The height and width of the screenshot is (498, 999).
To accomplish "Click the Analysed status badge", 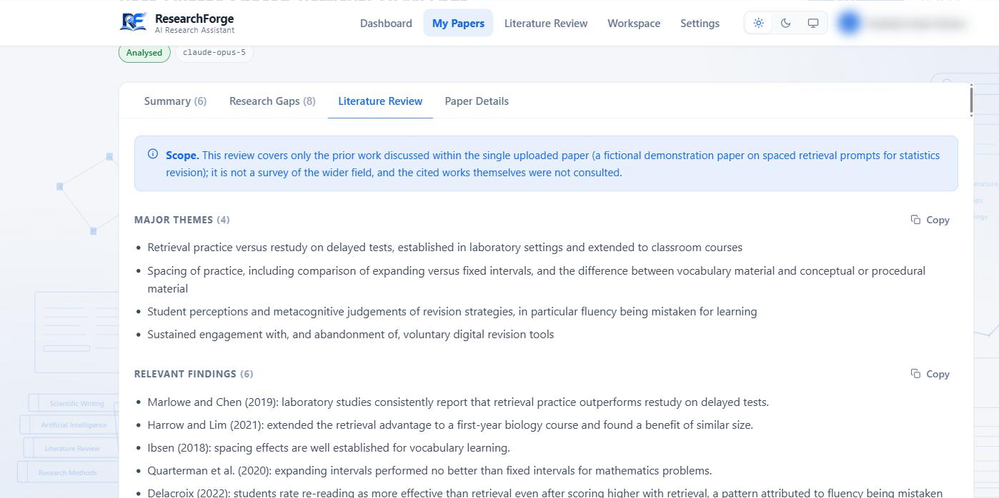I will (144, 53).
